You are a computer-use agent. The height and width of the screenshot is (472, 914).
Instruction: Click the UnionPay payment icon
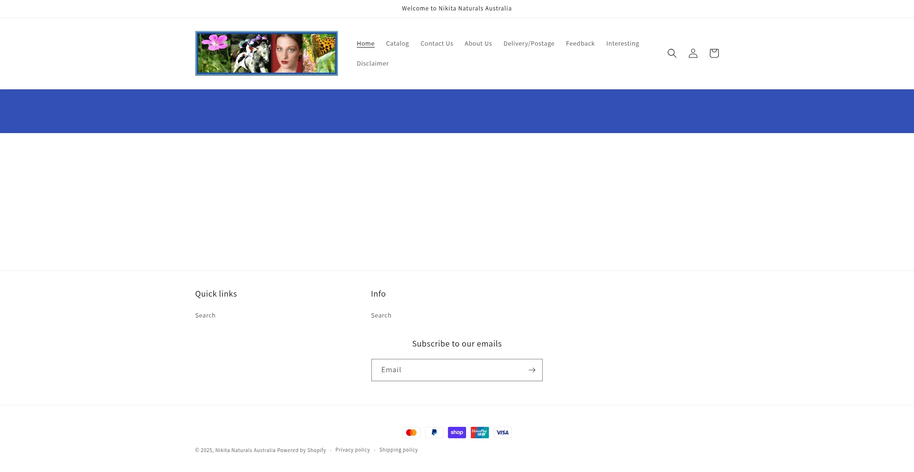[x=480, y=433]
